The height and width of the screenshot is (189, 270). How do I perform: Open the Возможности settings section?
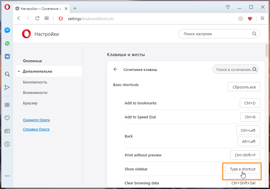point(35,92)
